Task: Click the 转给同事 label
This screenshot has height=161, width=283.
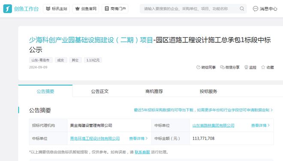Action: point(208,67)
